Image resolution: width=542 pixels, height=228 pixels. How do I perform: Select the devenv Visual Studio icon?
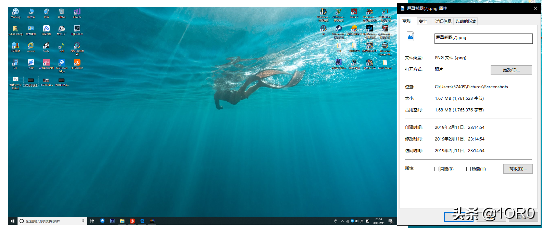pos(77,12)
